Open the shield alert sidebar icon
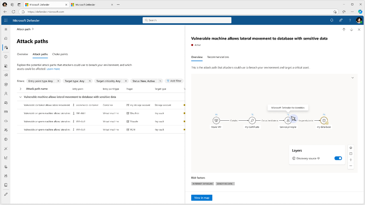The width and height of the screenshot is (365, 205). coord(6,57)
